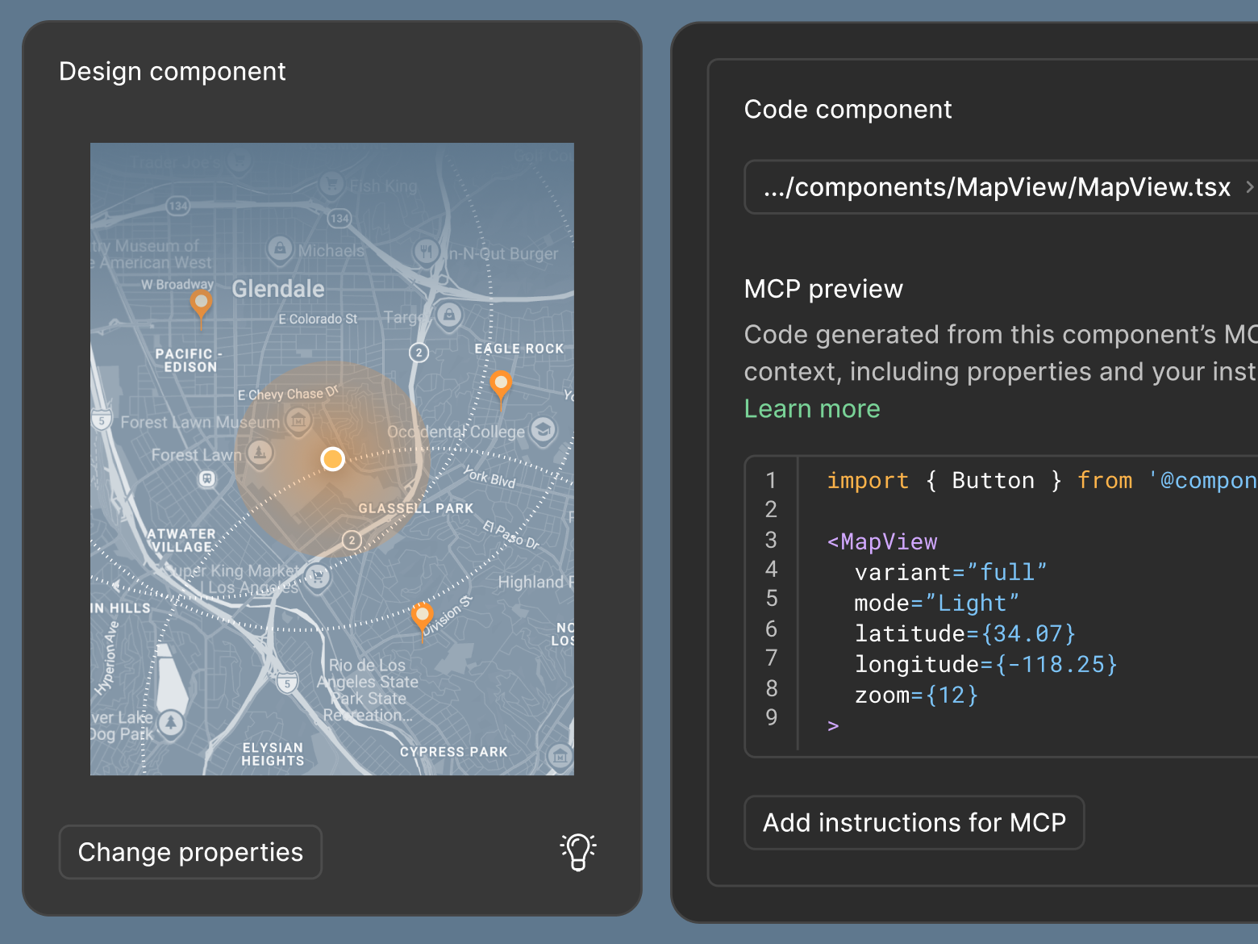Click the Change properties button
The width and height of the screenshot is (1258, 944).
click(x=190, y=852)
